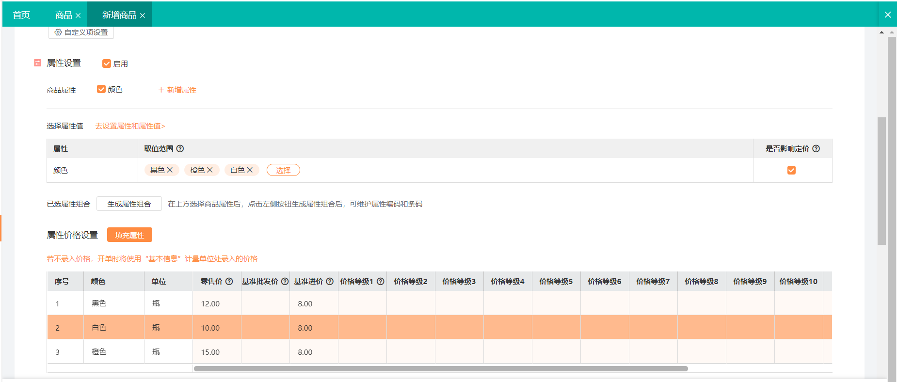Click the 零售价 help question icon

coord(229,282)
